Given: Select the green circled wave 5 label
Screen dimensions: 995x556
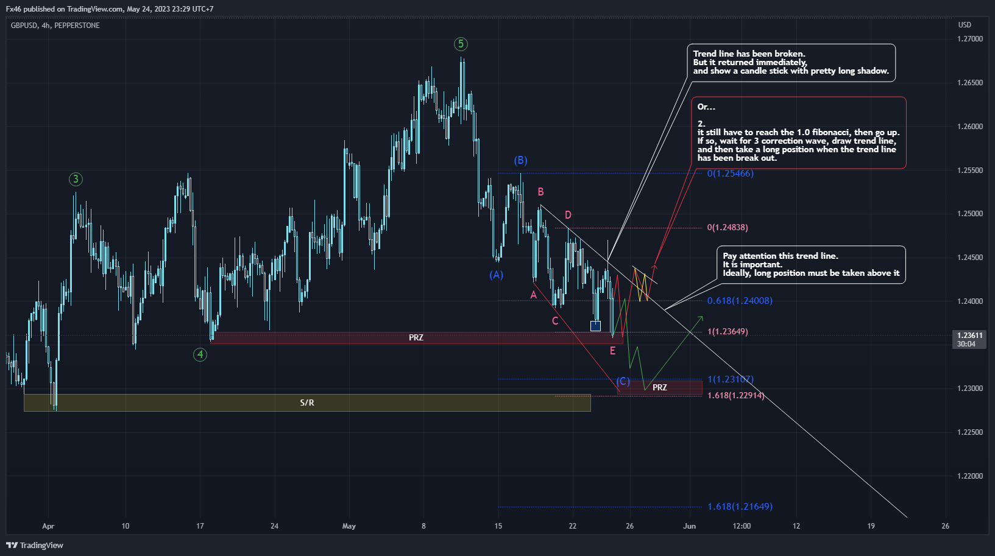Looking at the screenshot, I should coord(461,44).
